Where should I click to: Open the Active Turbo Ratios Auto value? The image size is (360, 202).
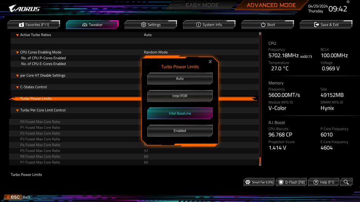[148, 35]
